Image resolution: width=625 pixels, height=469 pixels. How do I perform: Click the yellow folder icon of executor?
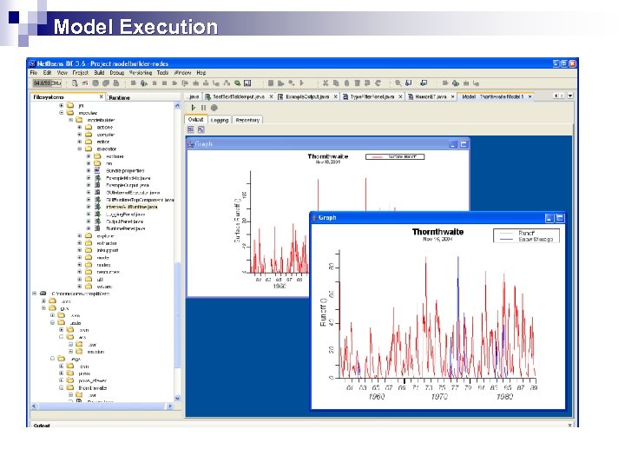tap(89, 149)
